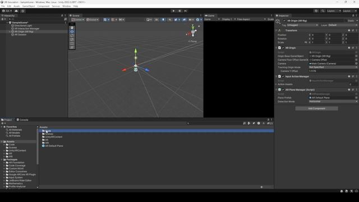
Task: Select the Transform tool in scene overlay
Action: 72,47
